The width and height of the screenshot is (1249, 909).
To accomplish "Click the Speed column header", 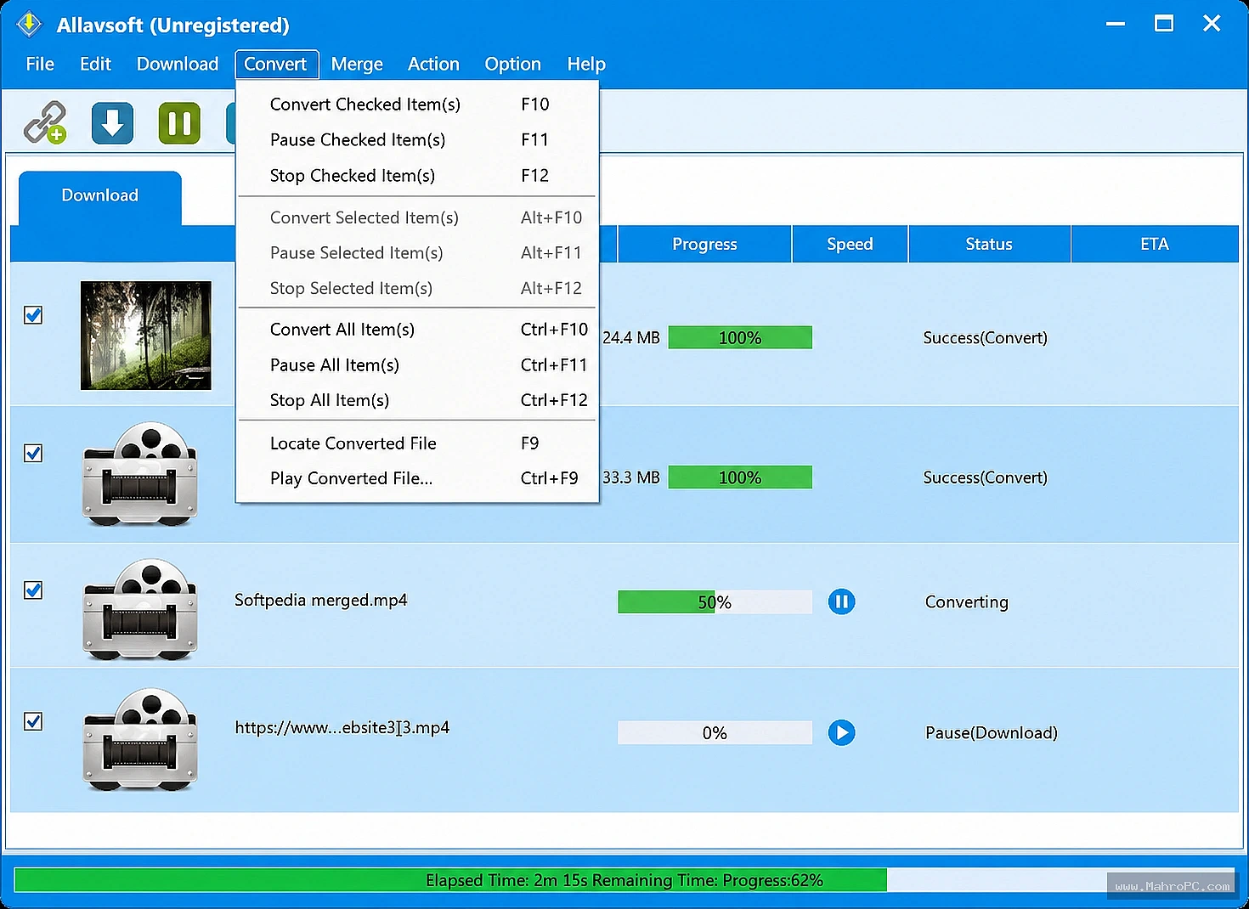I will tap(850, 244).
